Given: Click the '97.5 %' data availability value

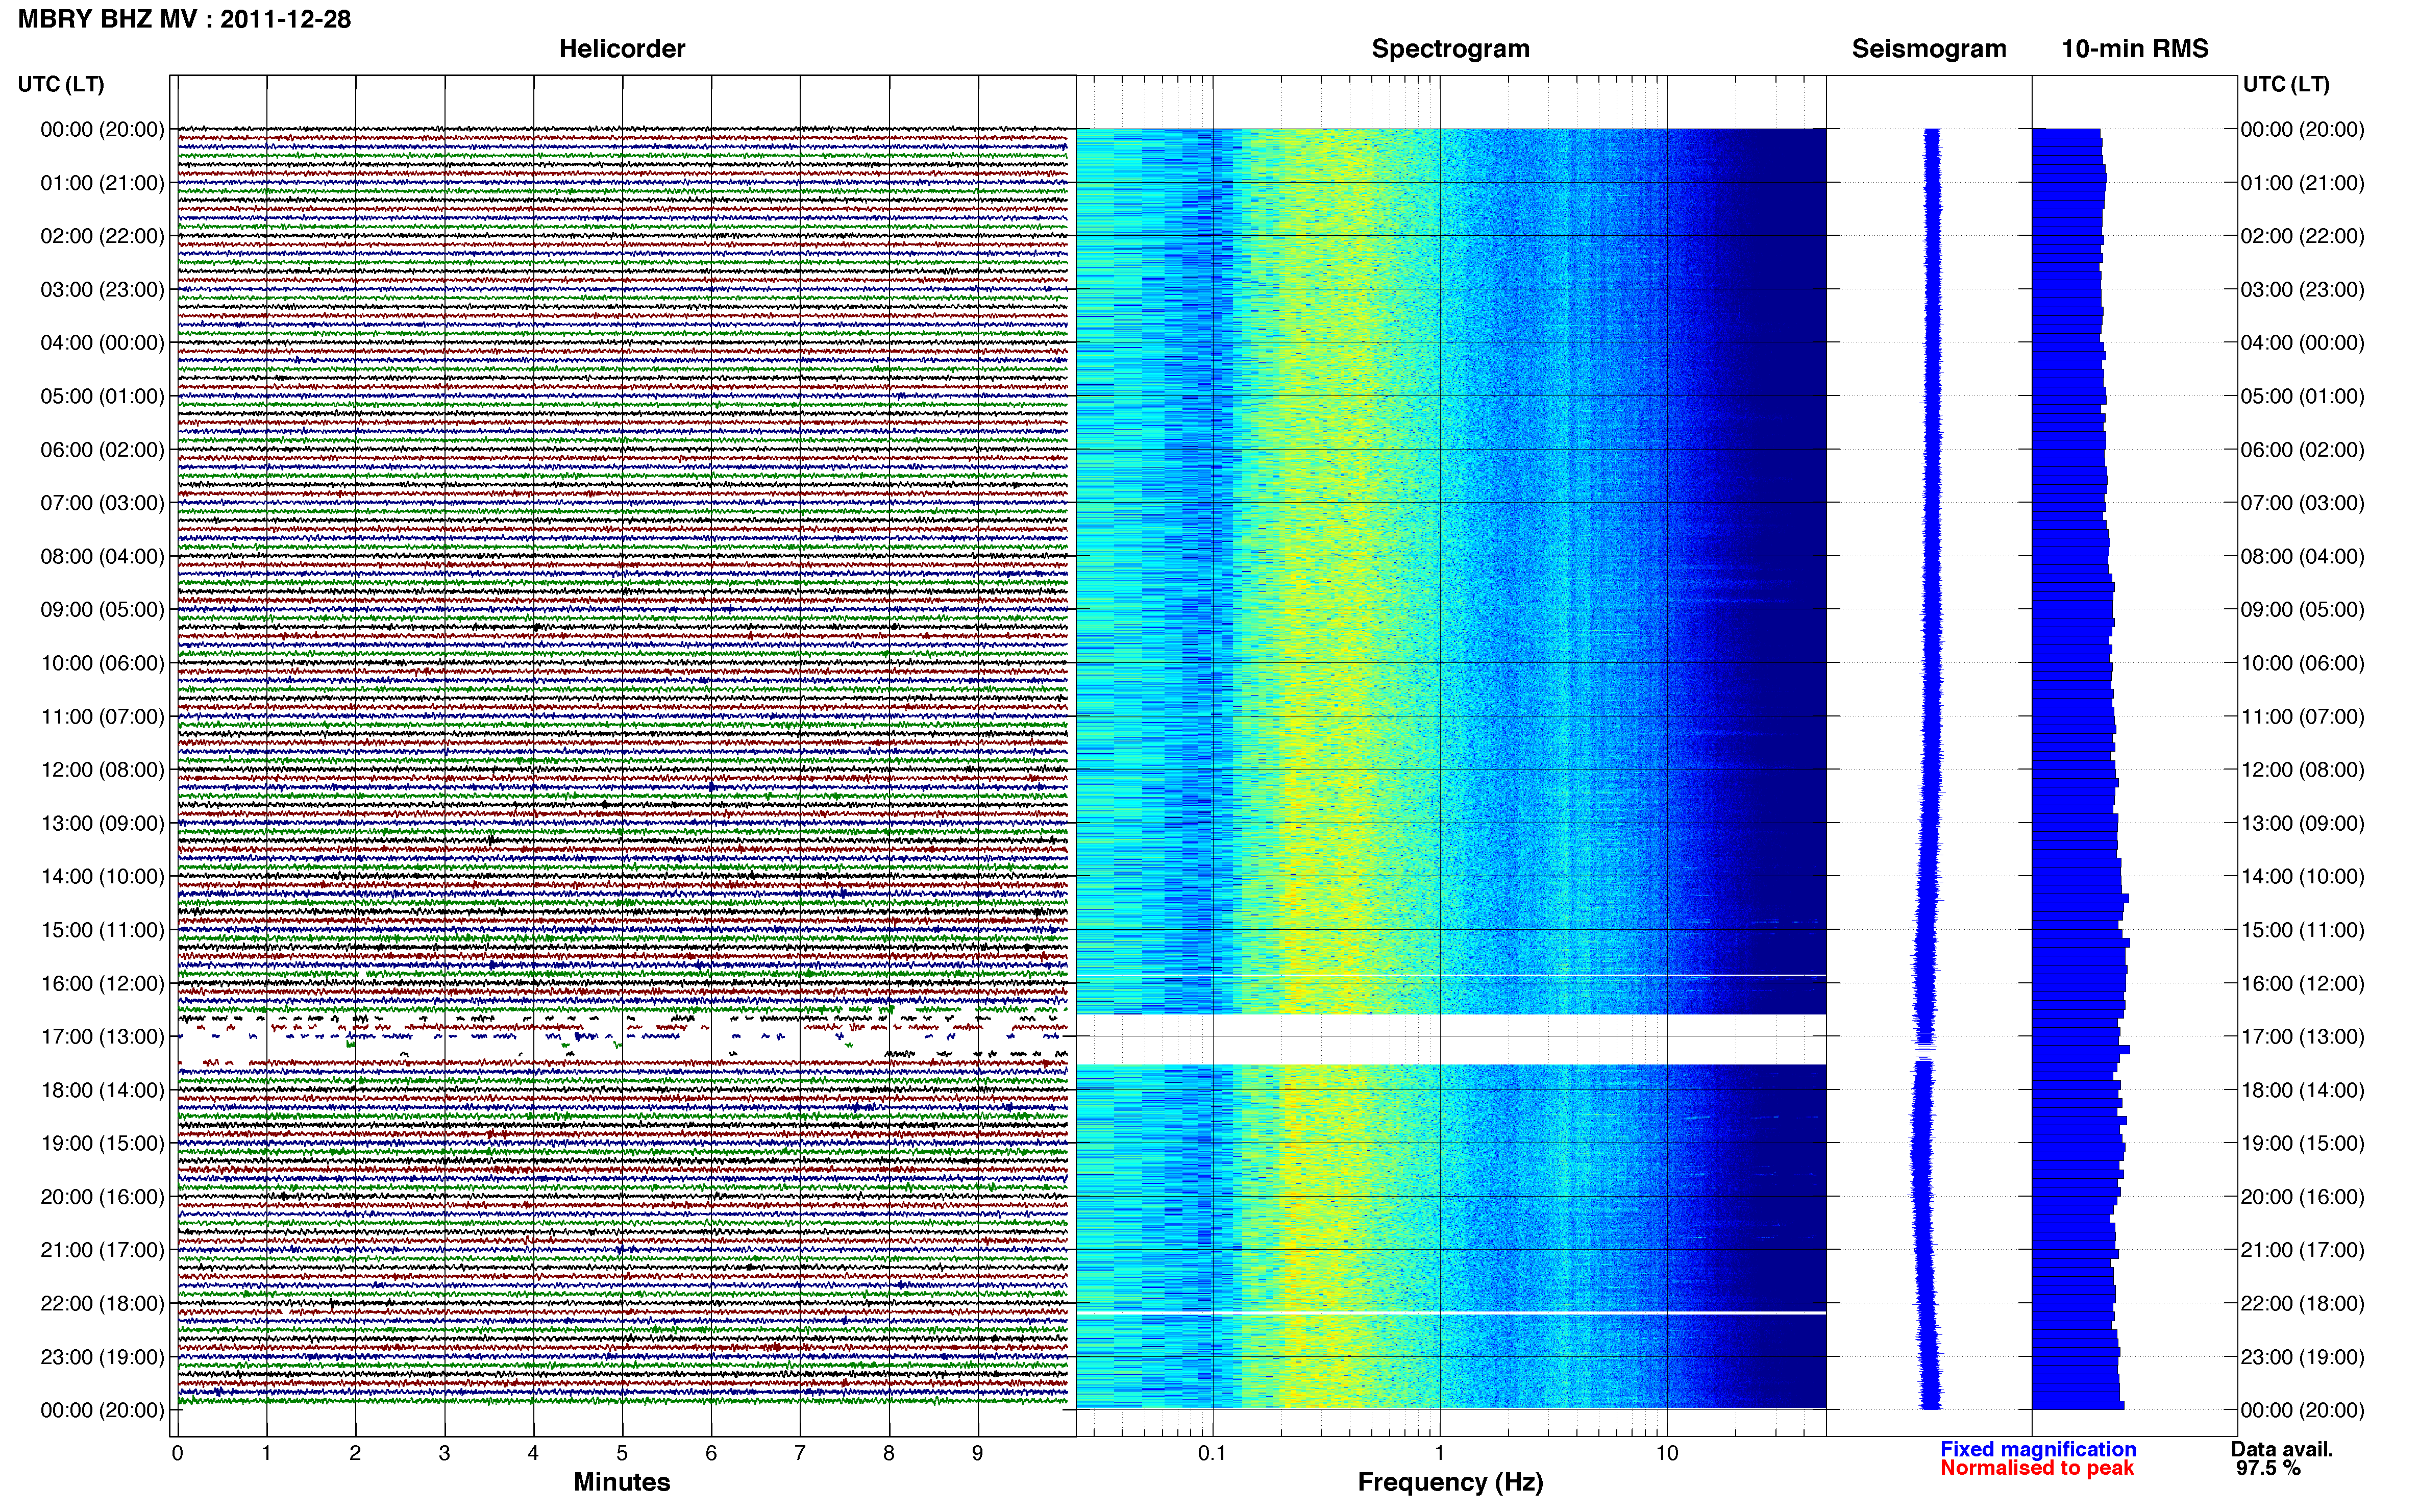Looking at the screenshot, I should [2268, 1468].
